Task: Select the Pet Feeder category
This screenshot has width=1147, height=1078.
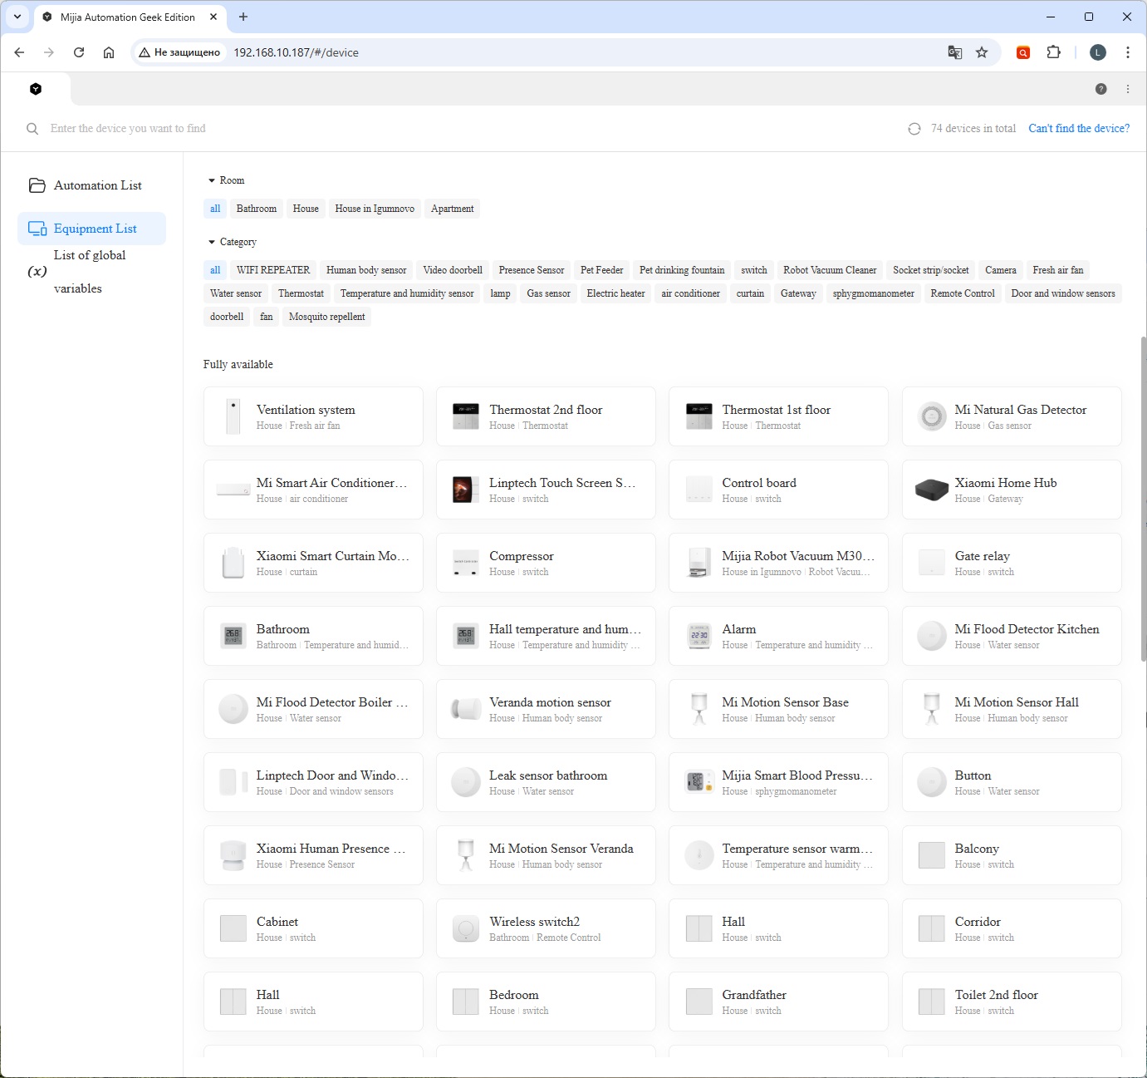Action: pos(602,270)
